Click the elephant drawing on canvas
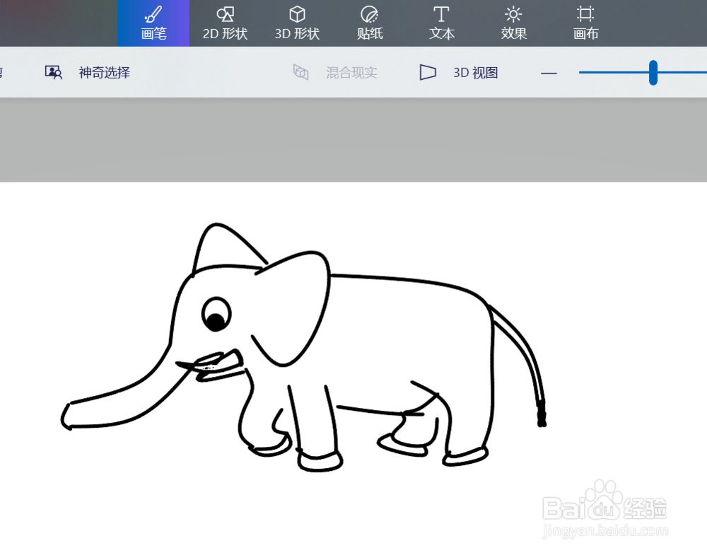Viewport: 707px width, 555px height. pyautogui.click(x=303, y=347)
